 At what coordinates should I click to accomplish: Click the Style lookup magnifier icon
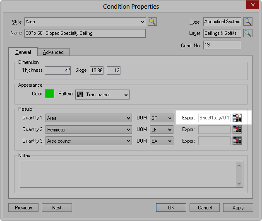152,22
